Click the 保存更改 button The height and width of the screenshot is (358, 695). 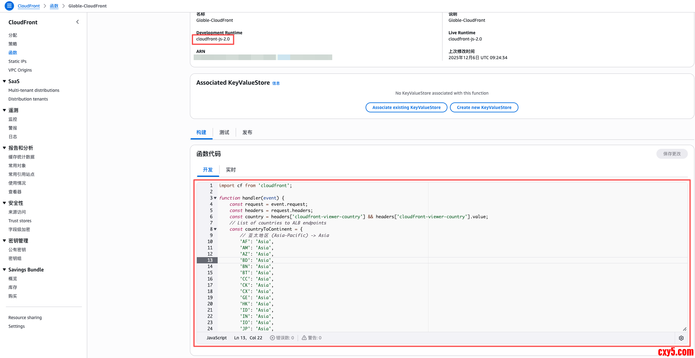(672, 154)
